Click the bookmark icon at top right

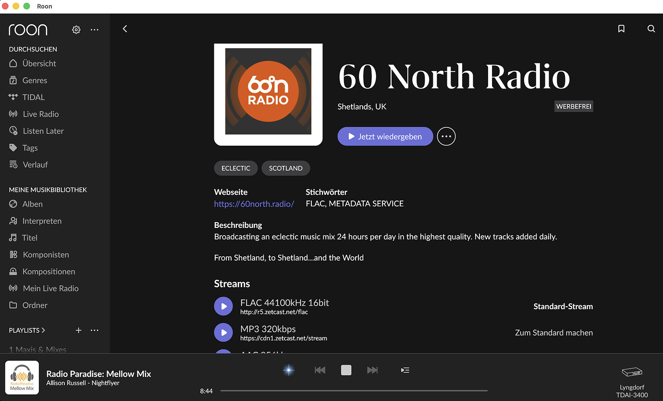[x=621, y=29]
